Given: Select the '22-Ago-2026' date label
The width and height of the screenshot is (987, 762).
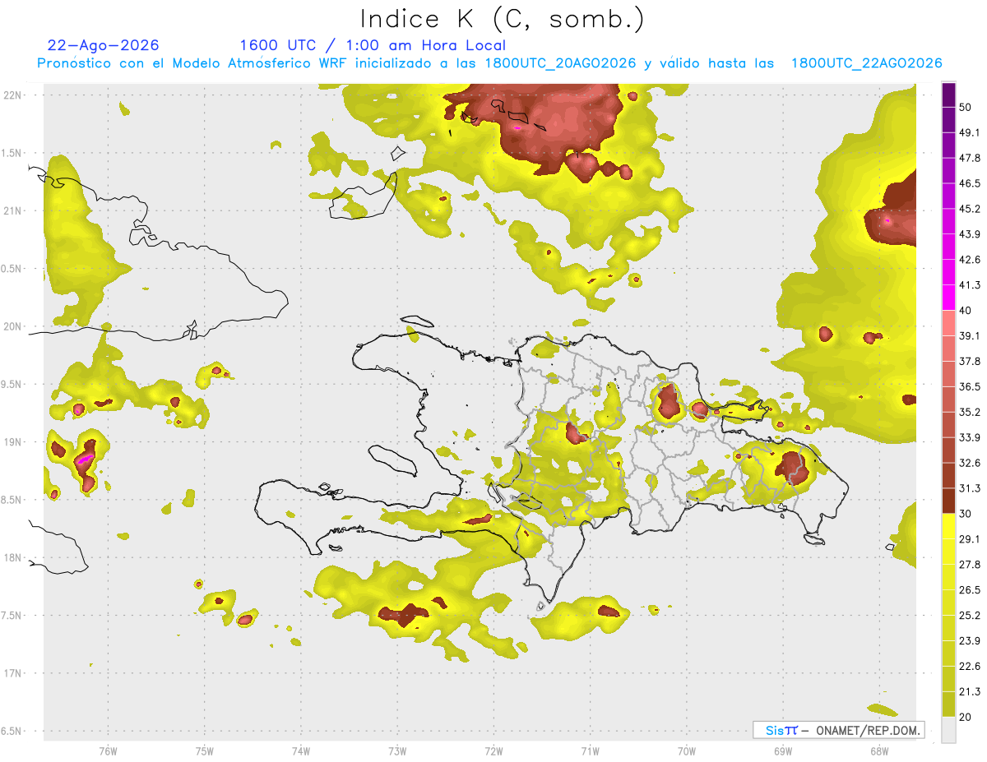Looking at the screenshot, I should tap(104, 45).
